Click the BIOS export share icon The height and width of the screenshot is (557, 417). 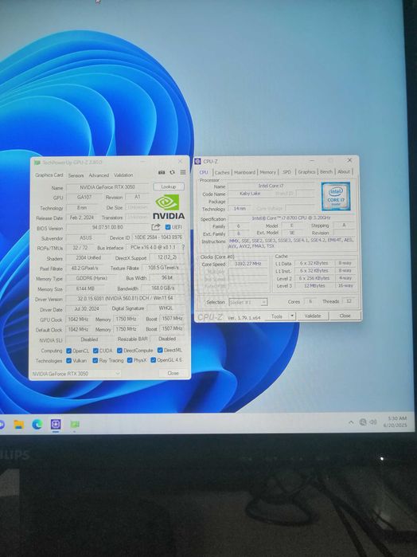155,226
